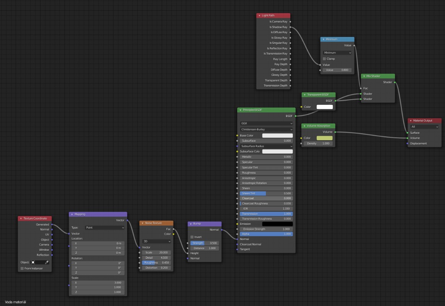This screenshot has width=445, height=306.
Task: Click the Principled BSDF Roughness slider
Action: [266, 173]
